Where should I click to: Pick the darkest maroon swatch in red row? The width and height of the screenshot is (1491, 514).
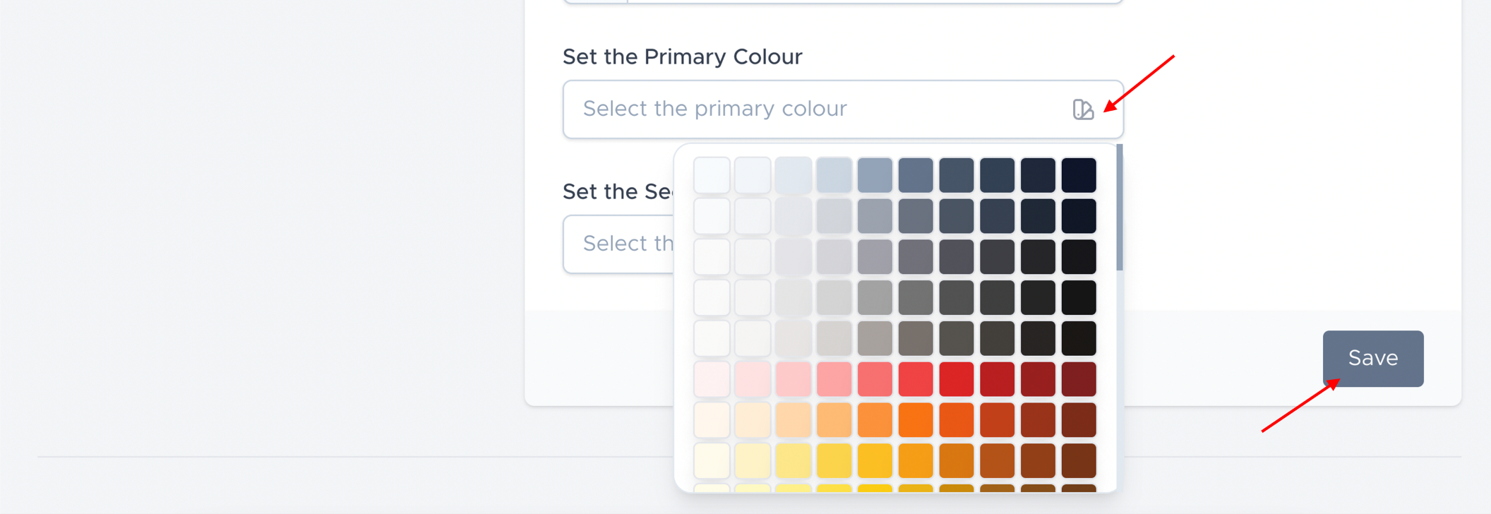1079,379
